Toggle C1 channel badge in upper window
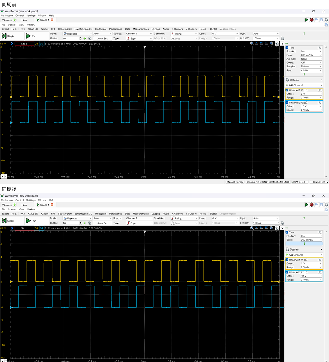Viewport: 329px width, 362px height. pyautogui.click(x=36, y=43)
